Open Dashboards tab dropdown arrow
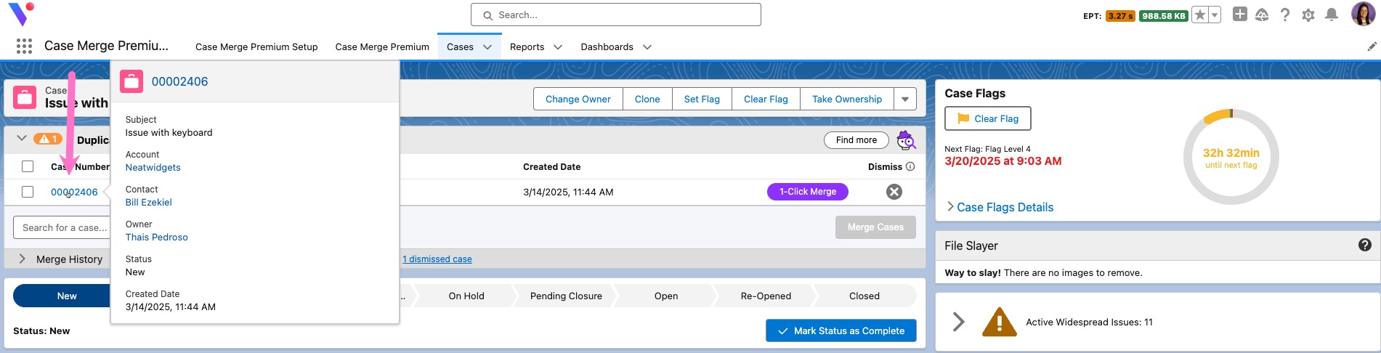This screenshot has height=353, width=1381. 647,47
